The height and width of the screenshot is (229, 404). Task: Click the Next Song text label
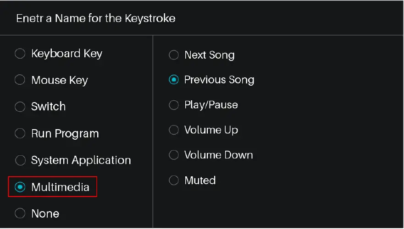pos(209,55)
